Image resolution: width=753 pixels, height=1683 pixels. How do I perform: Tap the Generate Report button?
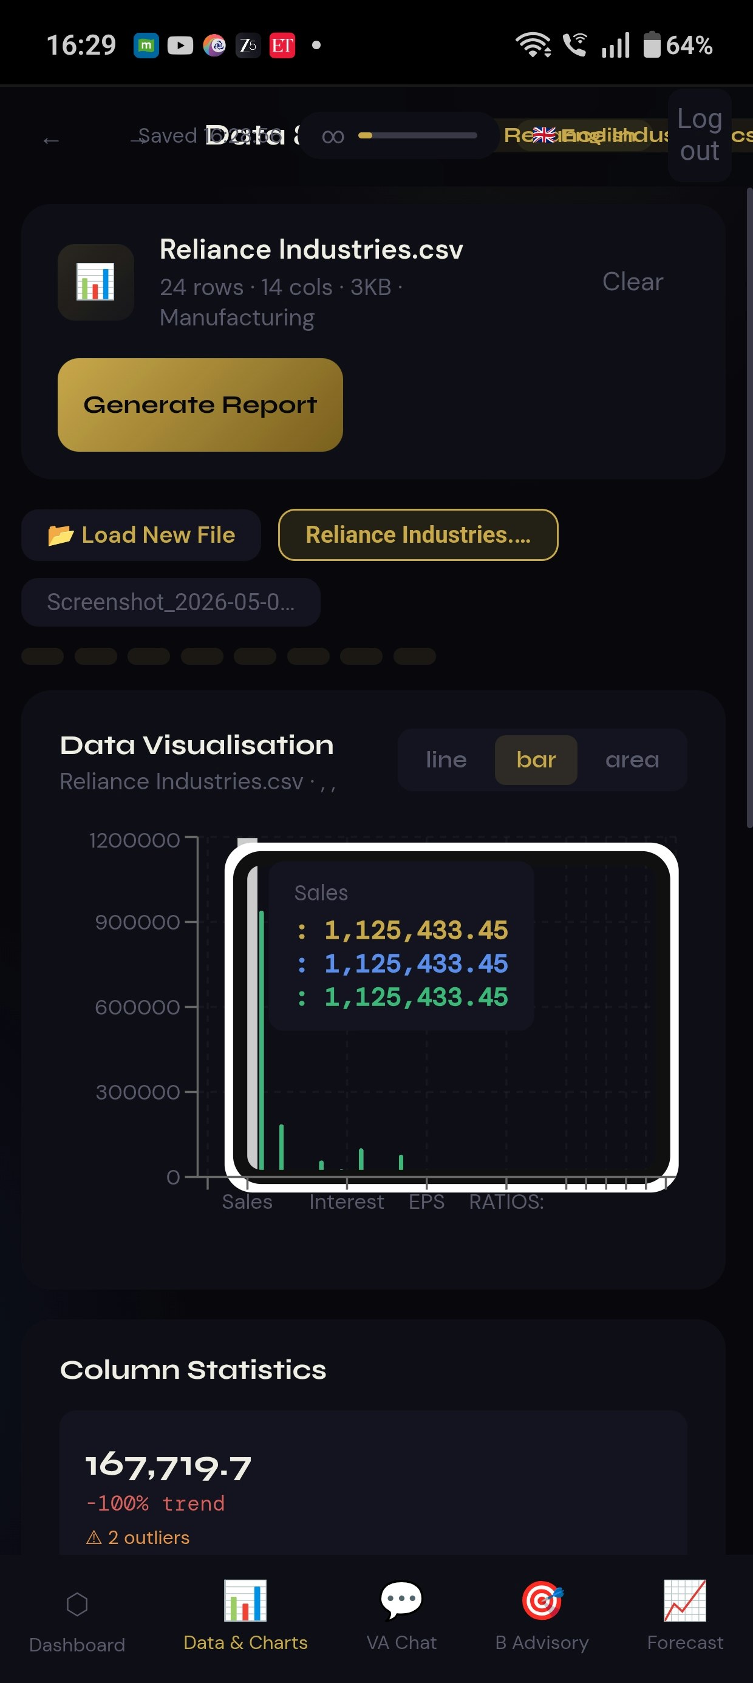(200, 404)
